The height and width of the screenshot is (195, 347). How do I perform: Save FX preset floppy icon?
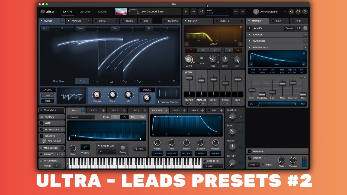298,28
